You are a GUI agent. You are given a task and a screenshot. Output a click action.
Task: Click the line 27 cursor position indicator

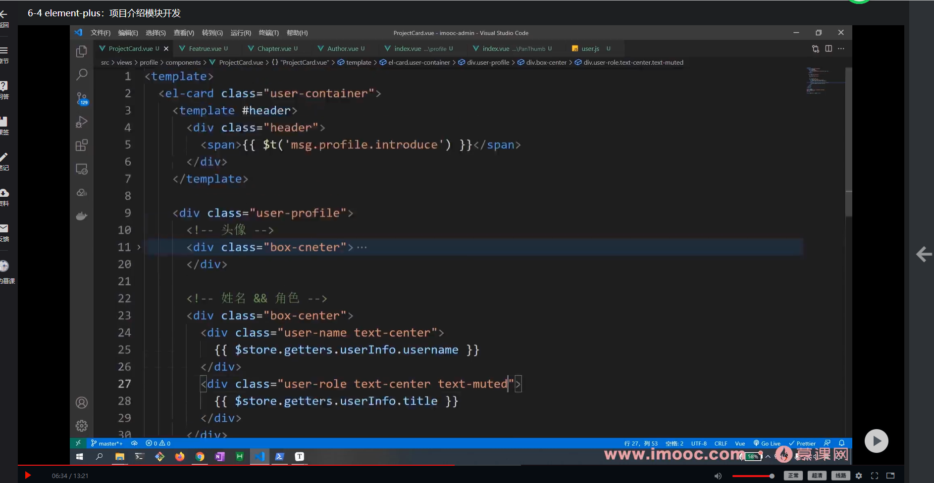pyautogui.click(x=641, y=443)
